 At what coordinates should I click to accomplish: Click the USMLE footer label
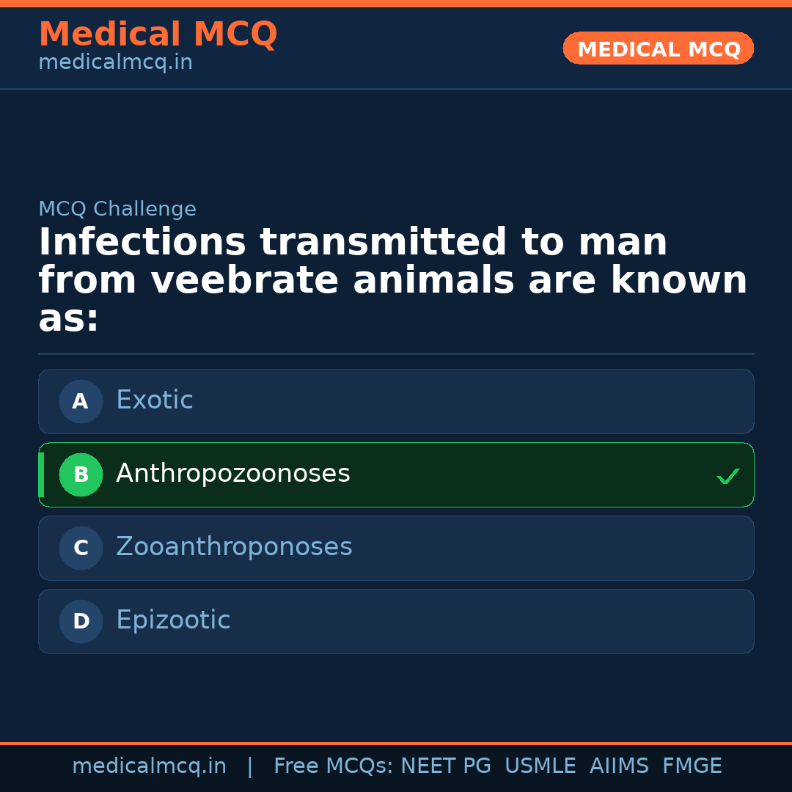540,766
